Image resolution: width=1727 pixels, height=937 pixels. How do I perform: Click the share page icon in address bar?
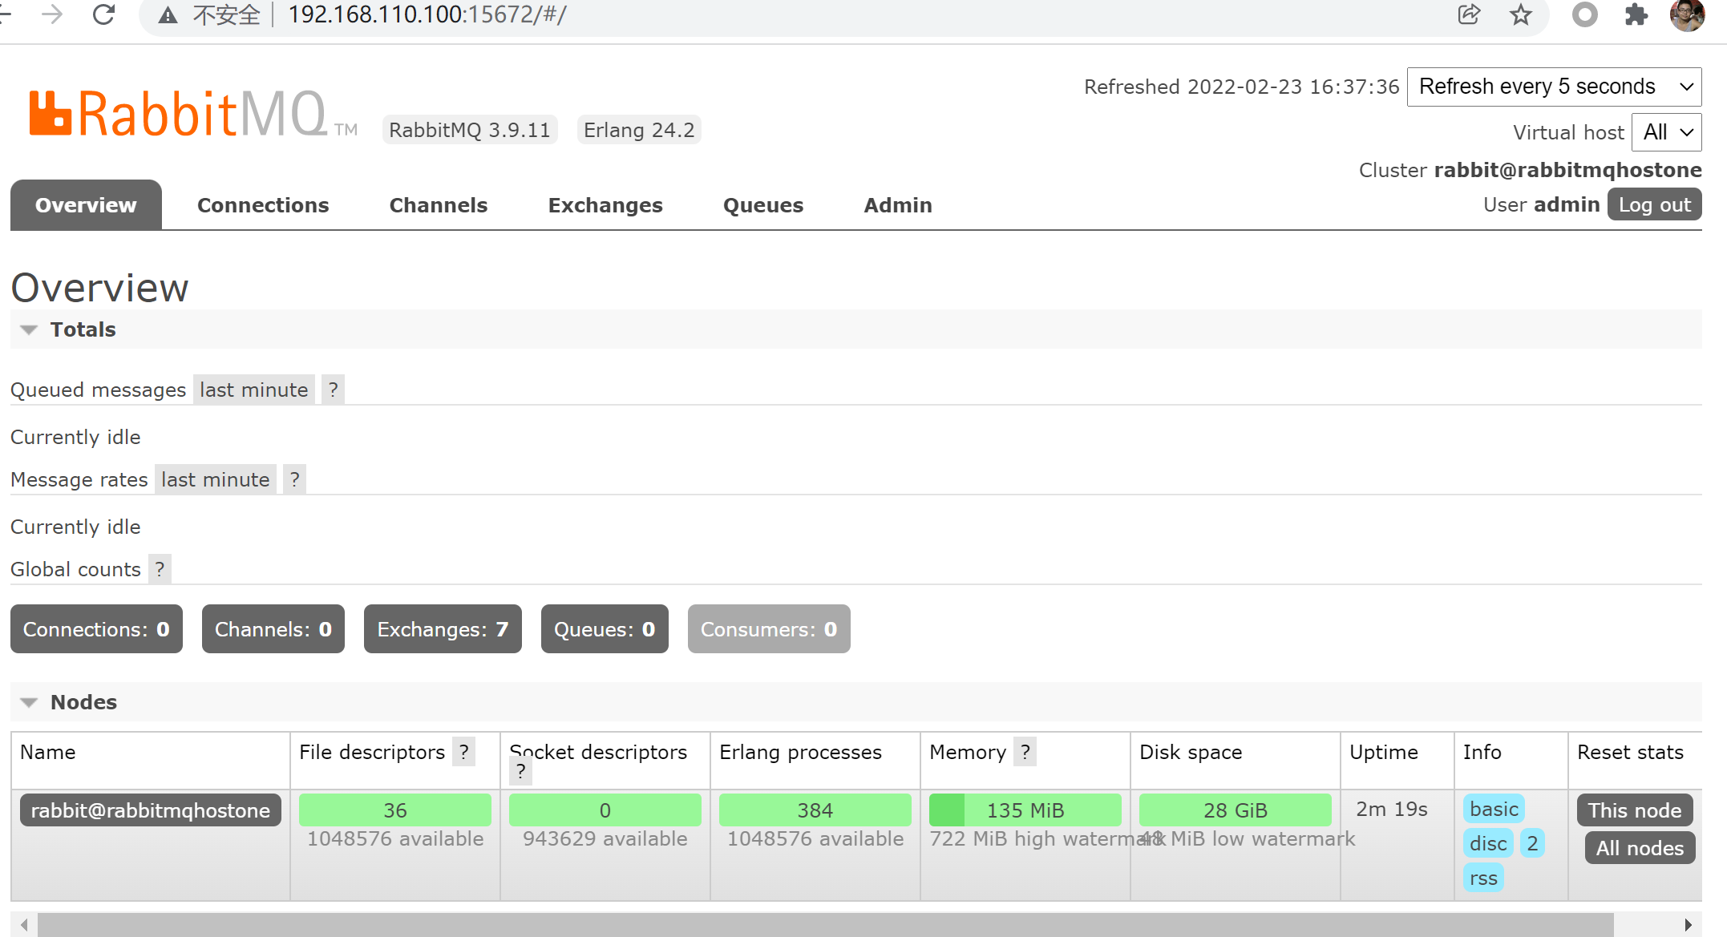tap(1468, 14)
